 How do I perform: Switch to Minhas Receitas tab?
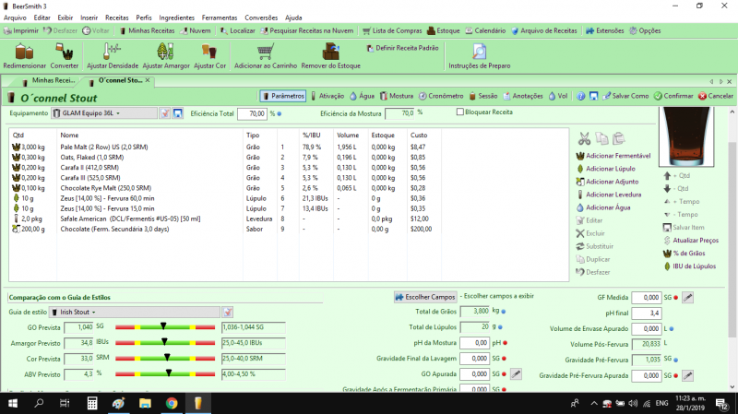(x=49, y=80)
